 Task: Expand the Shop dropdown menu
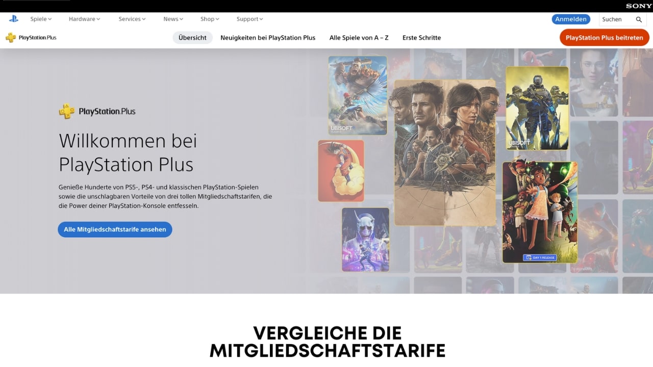pos(210,19)
